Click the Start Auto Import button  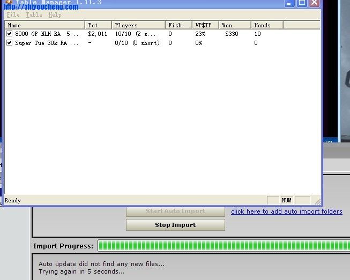pyautogui.click(x=175, y=211)
